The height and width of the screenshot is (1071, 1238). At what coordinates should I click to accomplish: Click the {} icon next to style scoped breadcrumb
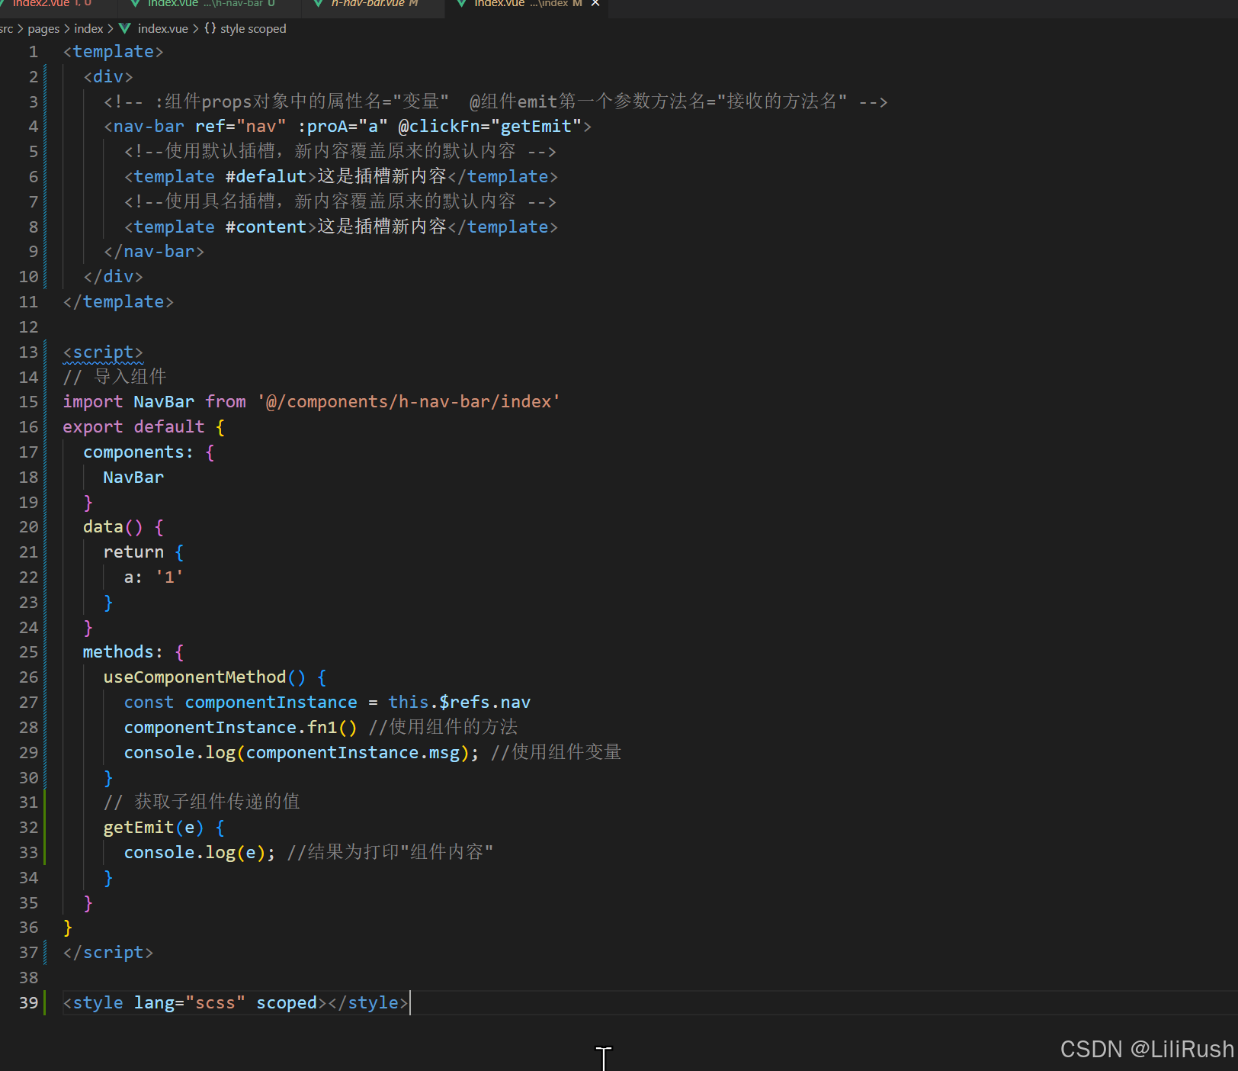click(208, 28)
